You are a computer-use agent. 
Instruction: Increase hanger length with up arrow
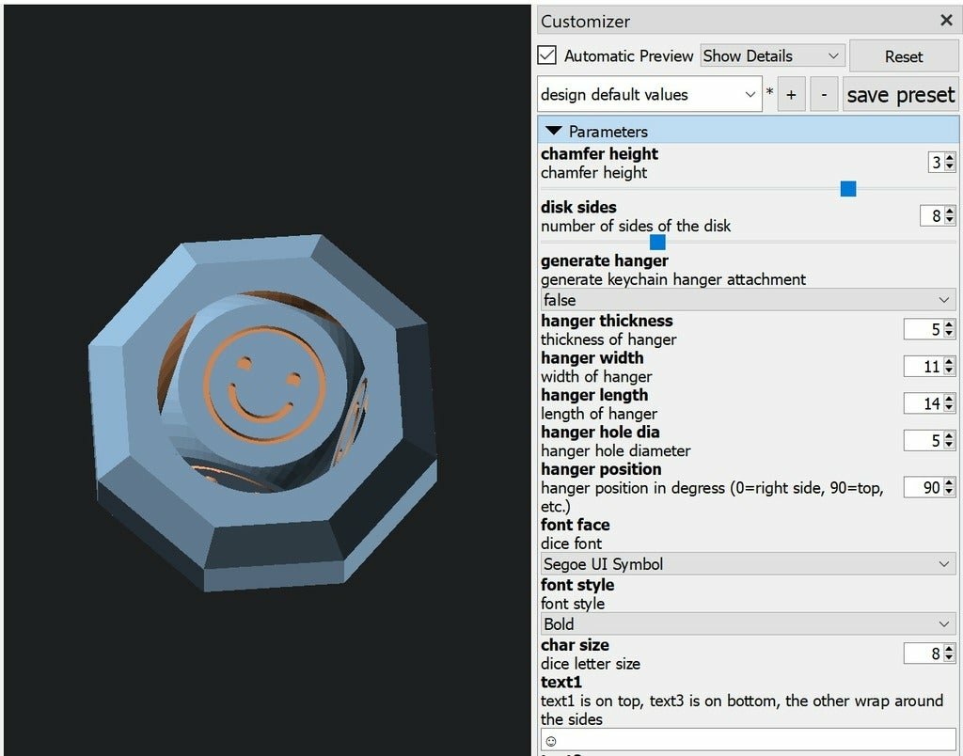[x=949, y=400]
